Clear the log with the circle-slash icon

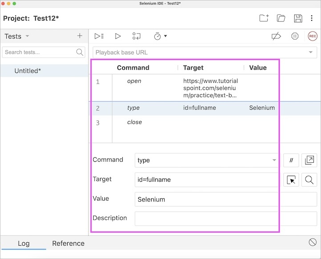pos(313,242)
